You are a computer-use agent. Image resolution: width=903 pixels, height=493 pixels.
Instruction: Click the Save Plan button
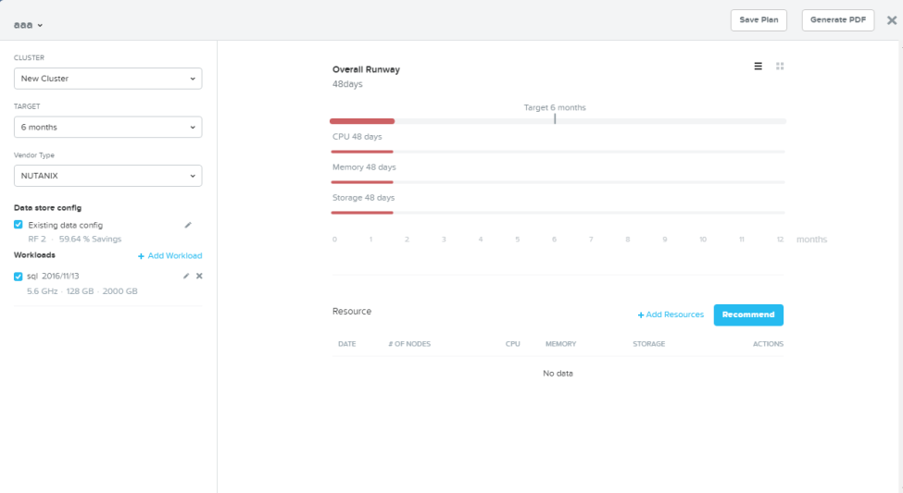pos(759,20)
